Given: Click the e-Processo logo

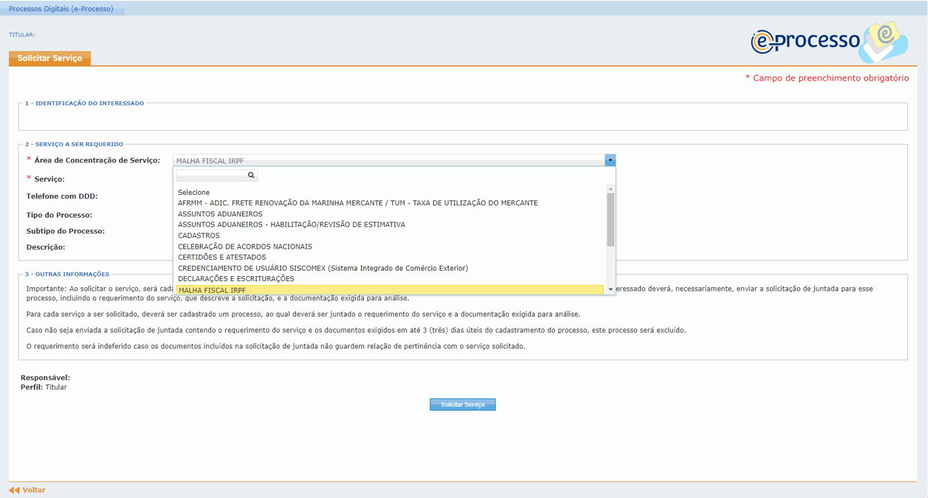Looking at the screenshot, I should click(827, 41).
